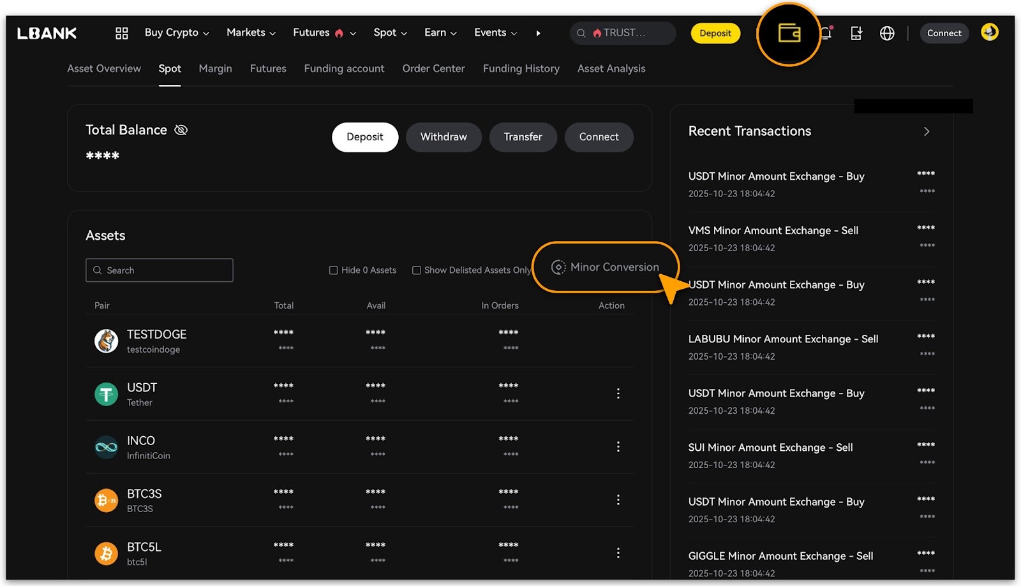
Task: Click the user profile avatar
Action: click(989, 32)
